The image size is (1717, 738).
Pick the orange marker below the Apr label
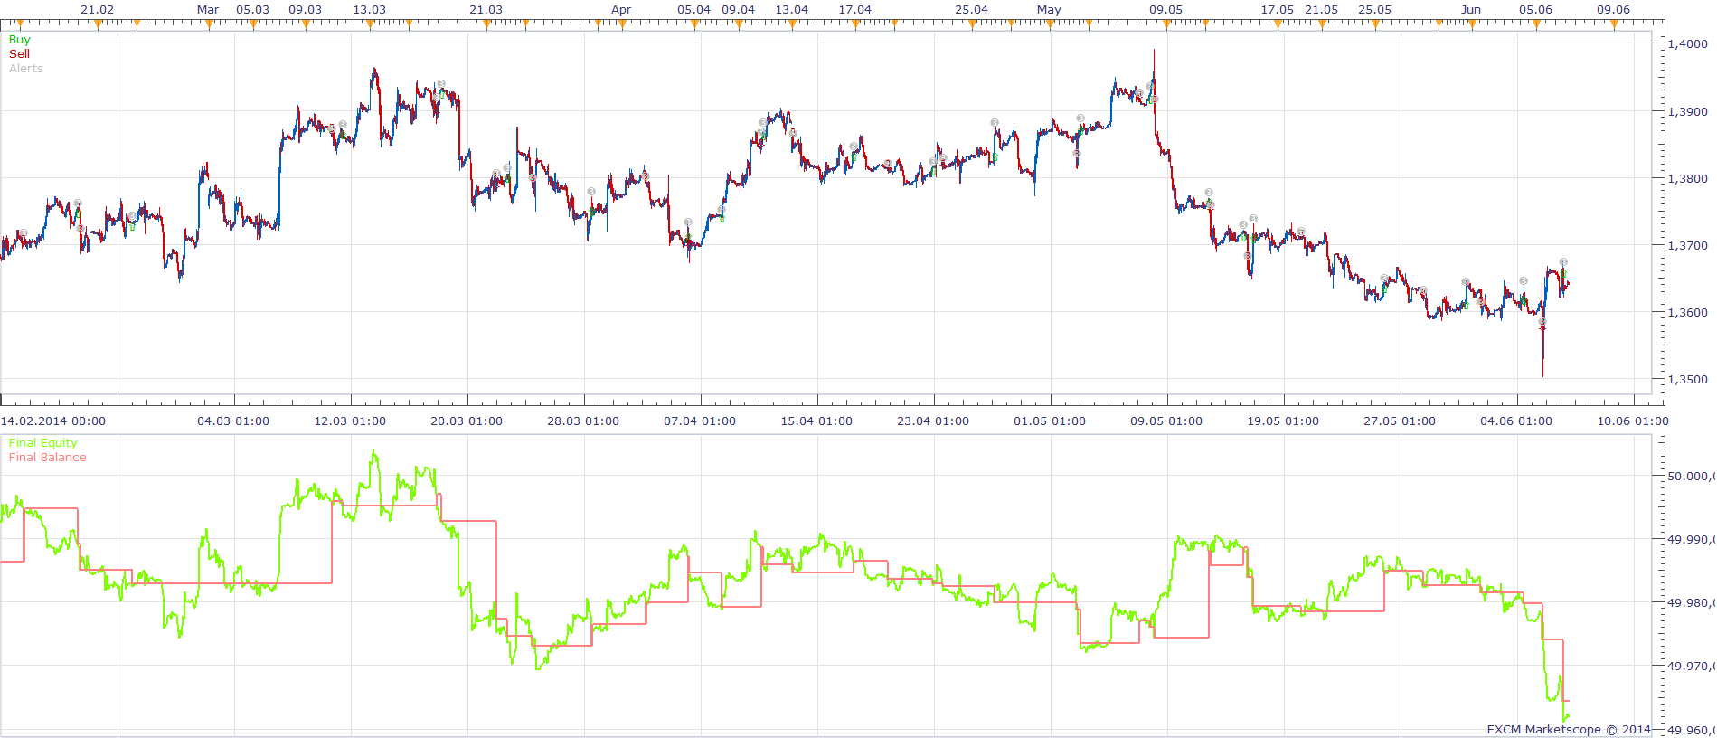click(621, 24)
